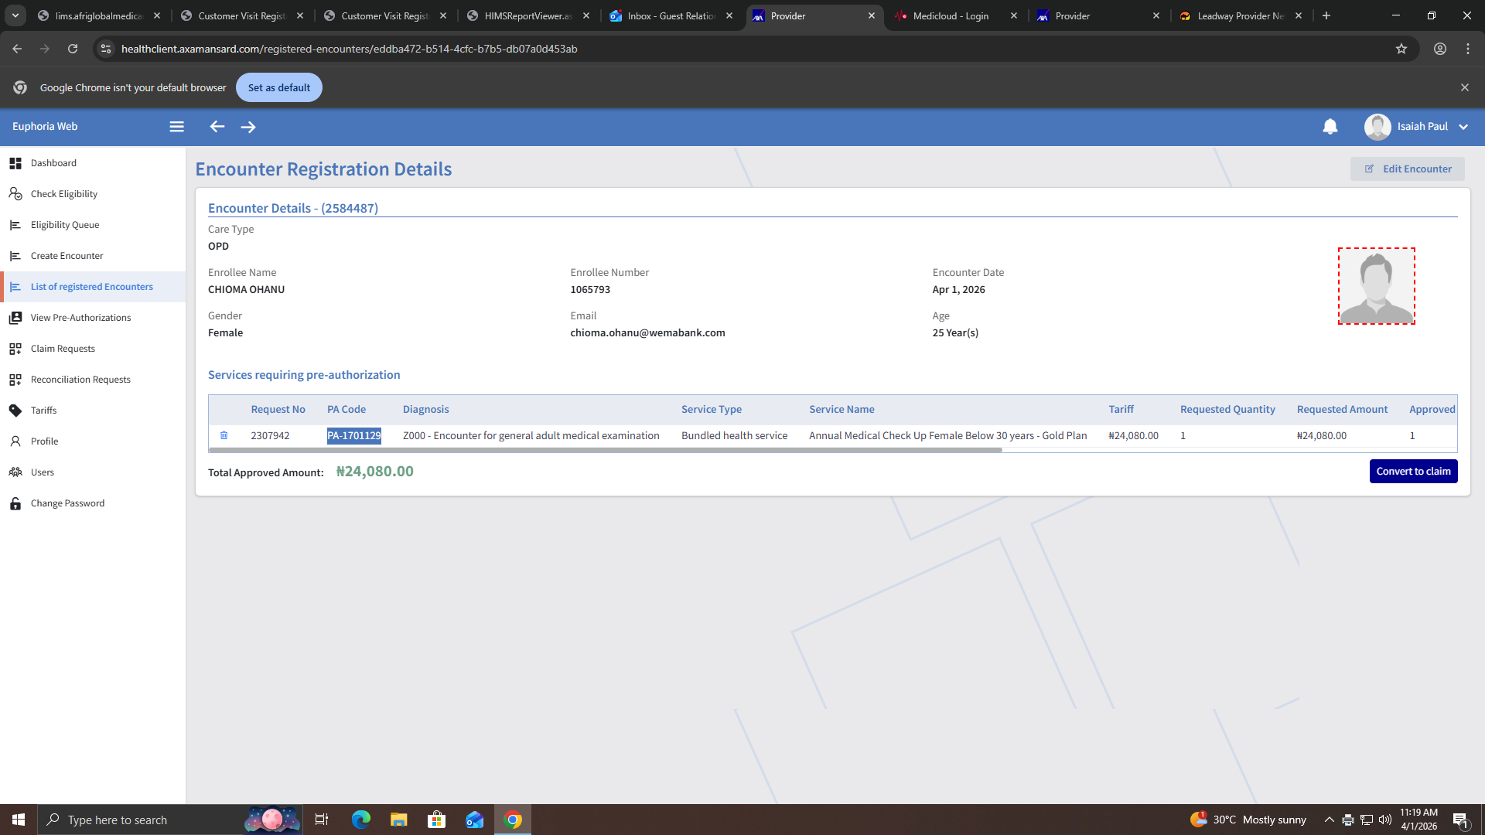This screenshot has height=835, width=1485.
Task: Click the Convert to claim button
Action: point(1412,471)
